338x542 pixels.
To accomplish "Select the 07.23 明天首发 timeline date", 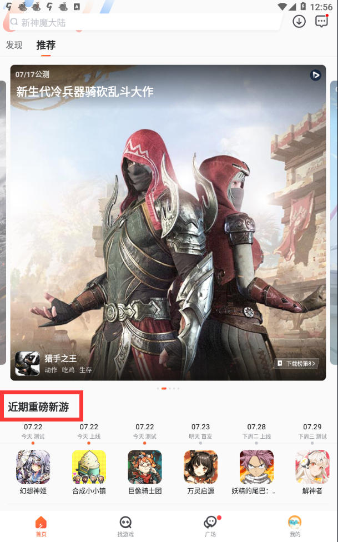I will tap(201, 431).
